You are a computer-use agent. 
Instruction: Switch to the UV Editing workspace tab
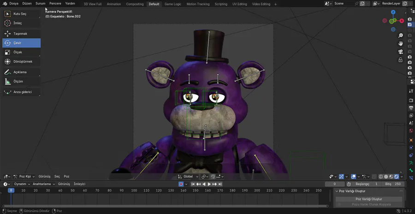click(239, 4)
